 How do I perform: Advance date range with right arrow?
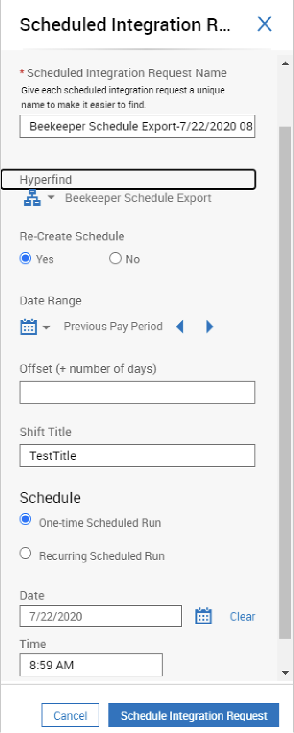[210, 326]
